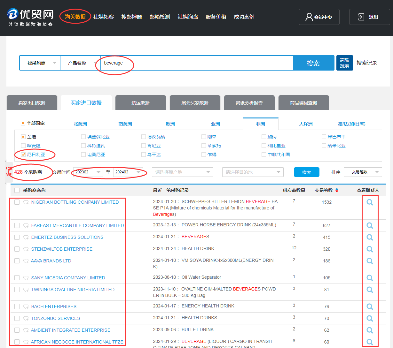Click magnifier icon for Nigerian Bottling Company row
This screenshot has width=393, height=348.
tap(370, 202)
